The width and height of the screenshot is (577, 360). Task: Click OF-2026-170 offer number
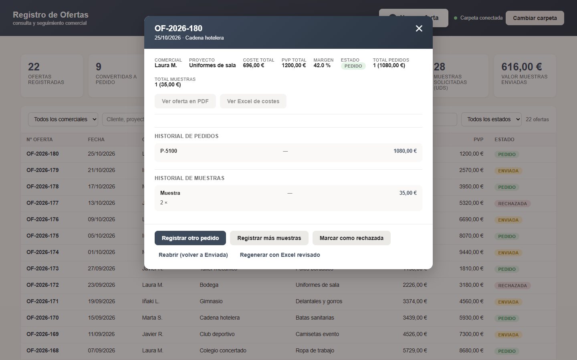pyautogui.click(x=42, y=318)
